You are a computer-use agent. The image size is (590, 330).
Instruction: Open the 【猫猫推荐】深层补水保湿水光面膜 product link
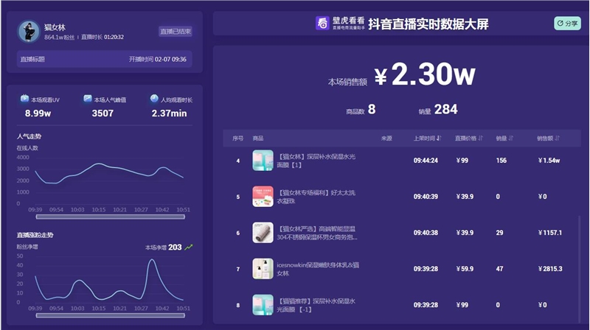319,305
